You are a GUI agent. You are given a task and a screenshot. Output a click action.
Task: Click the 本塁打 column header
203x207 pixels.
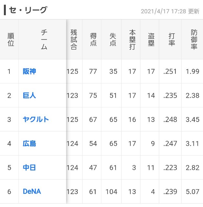coord(132,39)
